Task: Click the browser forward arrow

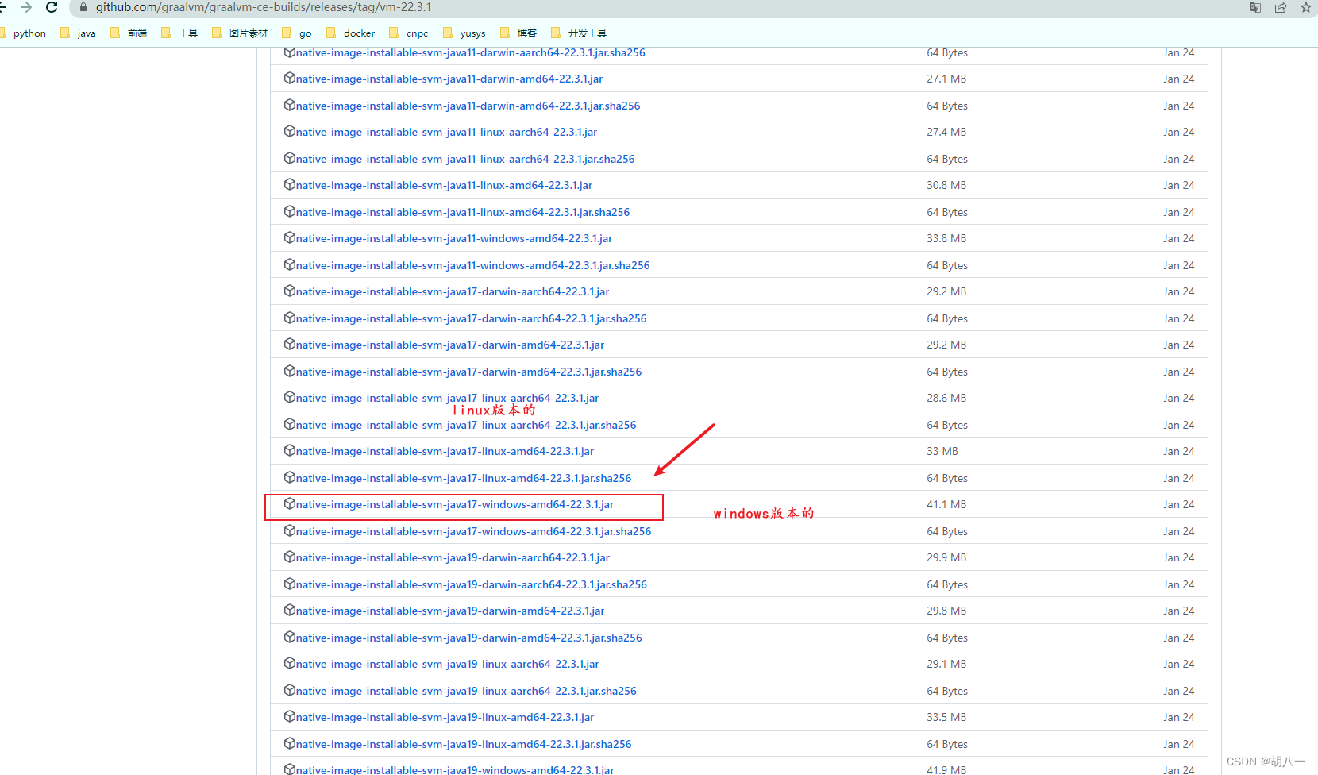Action: pos(26,7)
